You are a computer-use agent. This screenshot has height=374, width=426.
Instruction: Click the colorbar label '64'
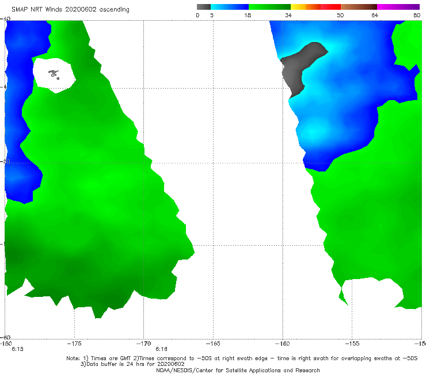(375, 16)
